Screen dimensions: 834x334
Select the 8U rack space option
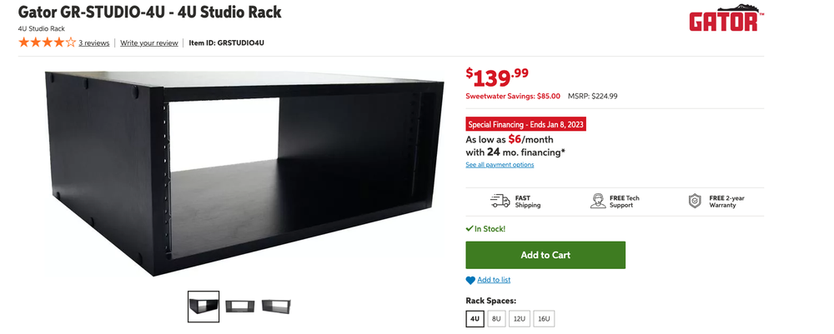click(x=496, y=319)
